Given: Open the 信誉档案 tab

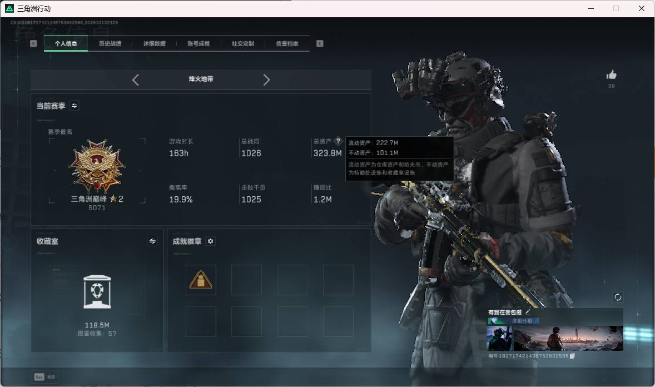Looking at the screenshot, I should (287, 43).
